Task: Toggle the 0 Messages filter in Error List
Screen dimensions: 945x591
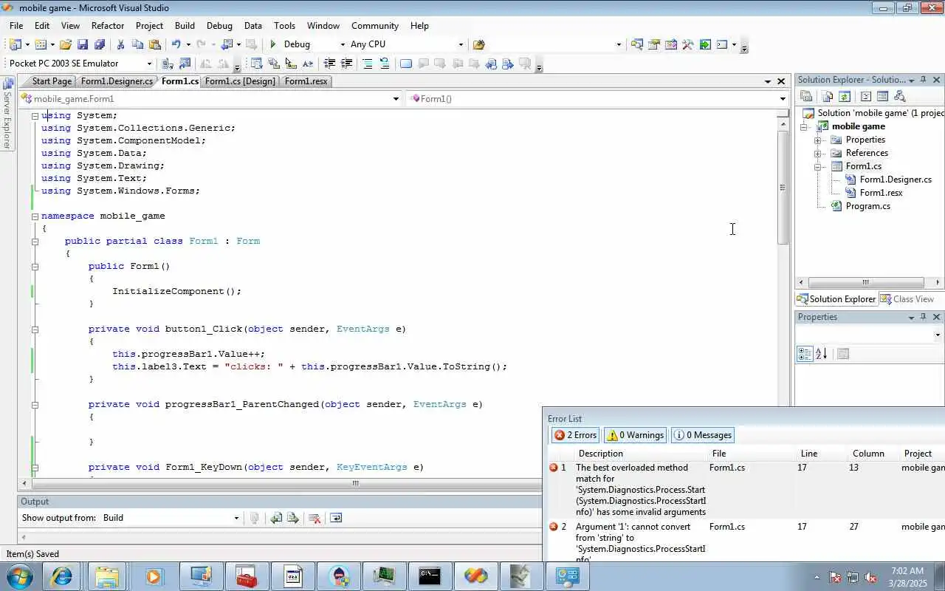Action: [703, 435]
